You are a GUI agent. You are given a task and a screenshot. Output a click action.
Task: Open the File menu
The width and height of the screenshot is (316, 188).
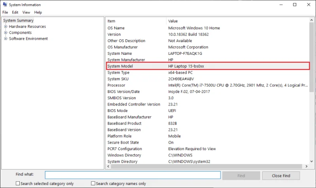pyautogui.click(x=5, y=12)
